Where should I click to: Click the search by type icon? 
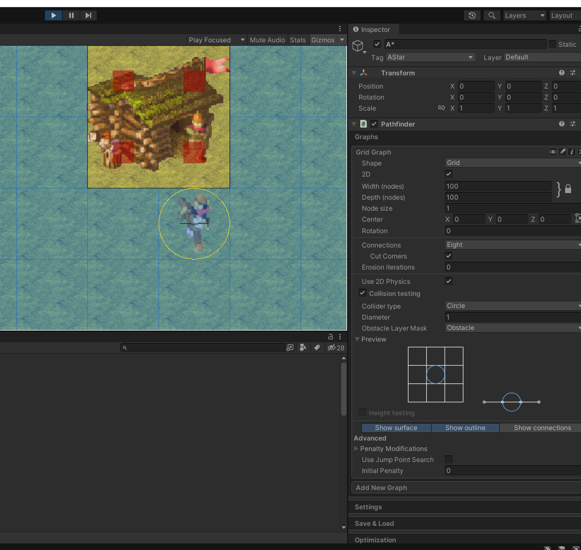click(x=303, y=348)
